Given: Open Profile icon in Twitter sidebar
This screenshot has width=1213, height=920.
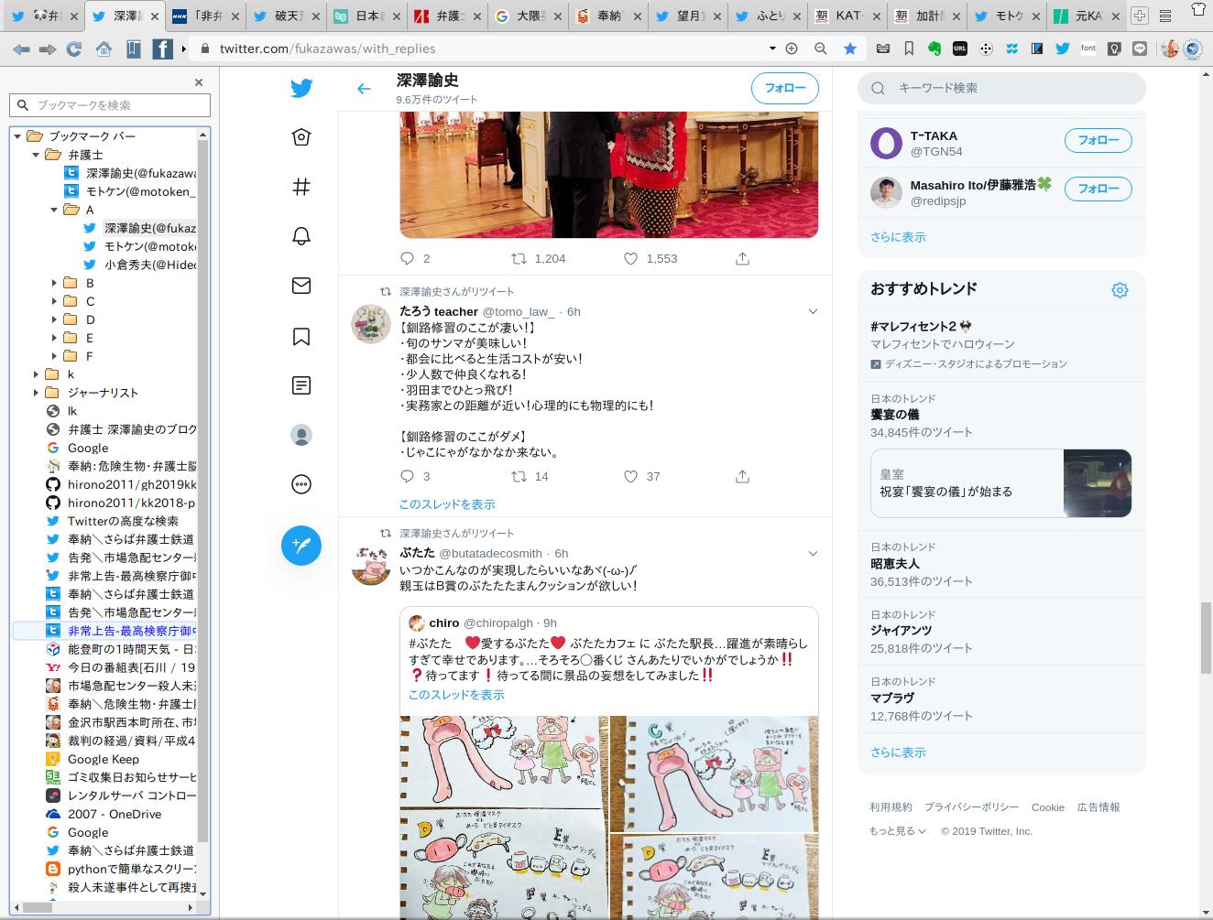Looking at the screenshot, I should [x=301, y=435].
